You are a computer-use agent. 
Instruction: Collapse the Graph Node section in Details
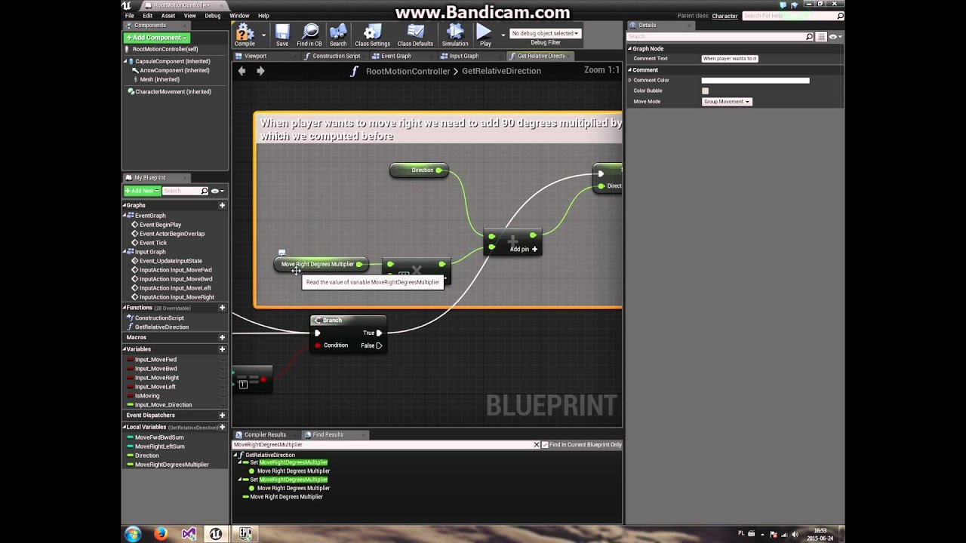click(x=630, y=48)
